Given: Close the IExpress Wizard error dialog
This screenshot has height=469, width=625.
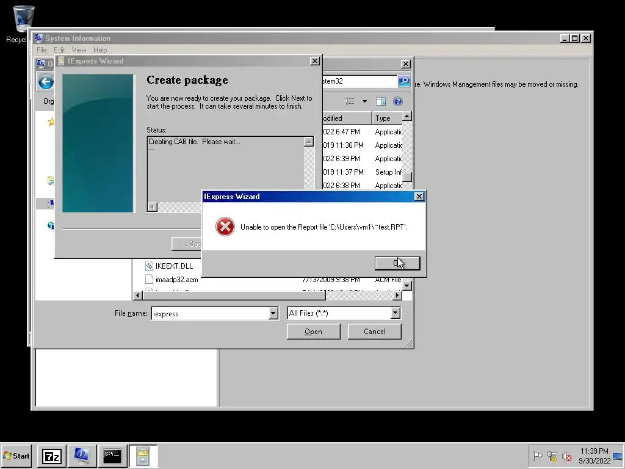Looking at the screenshot, I should 419,196.
